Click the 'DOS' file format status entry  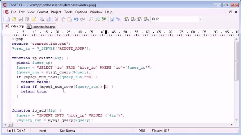coord(142,131)
